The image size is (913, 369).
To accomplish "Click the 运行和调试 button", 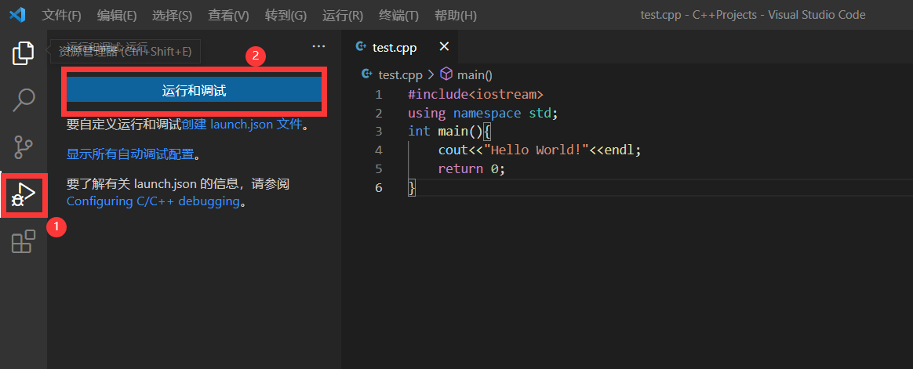I will click(194, 89).
